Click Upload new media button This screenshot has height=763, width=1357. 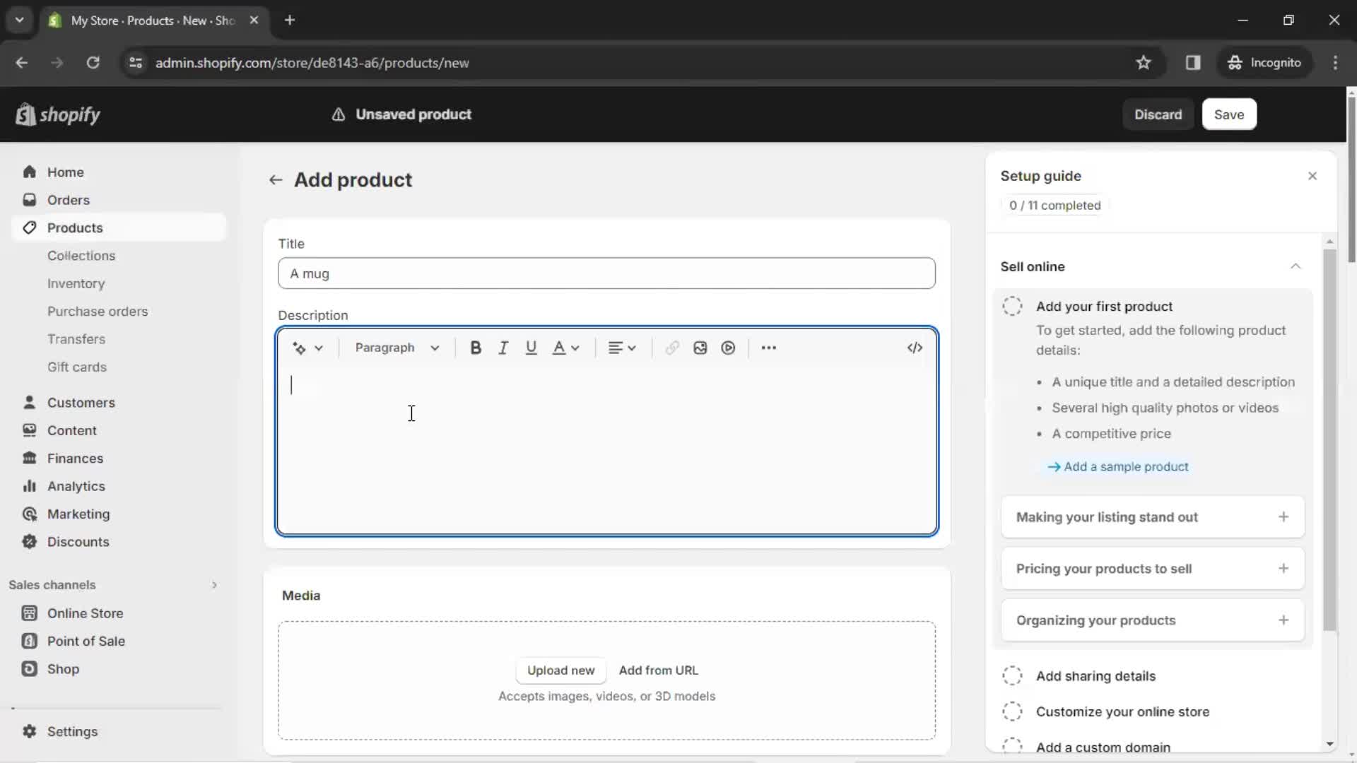point(562,670)
